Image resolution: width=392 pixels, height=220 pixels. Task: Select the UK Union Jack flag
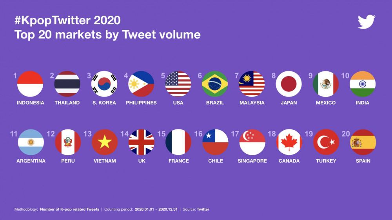coord(142,142)
